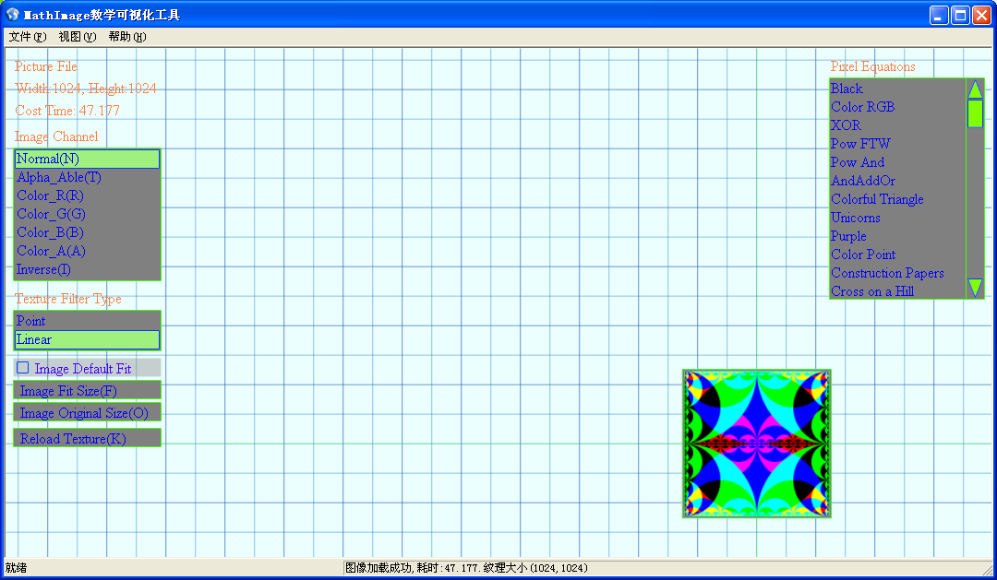Click the generated fractal image thumbnail

[x=757, y=444]
